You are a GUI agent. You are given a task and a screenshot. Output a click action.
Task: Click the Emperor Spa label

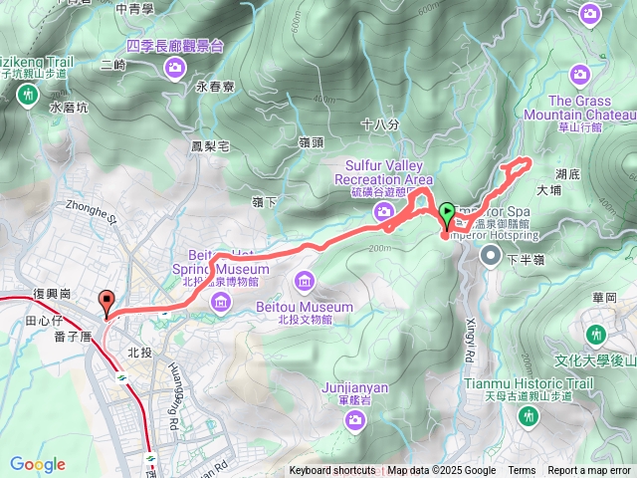(492, 212)
